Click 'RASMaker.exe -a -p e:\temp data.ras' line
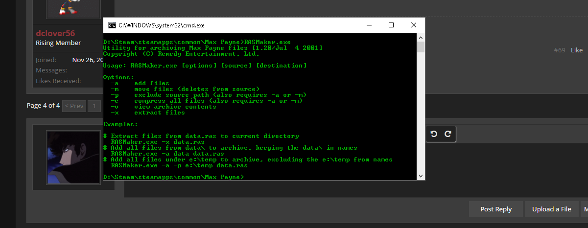 pos(179,165)
